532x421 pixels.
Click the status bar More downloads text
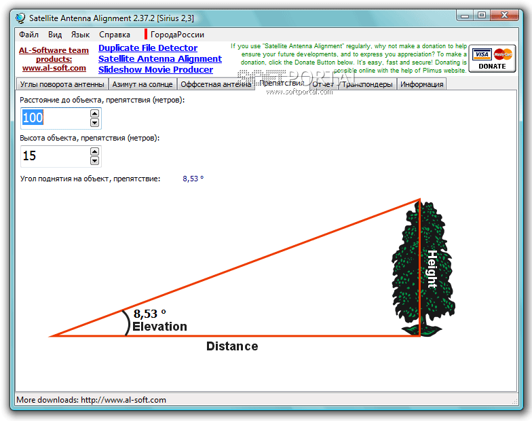pyautogui.click(x=91, y=400)
